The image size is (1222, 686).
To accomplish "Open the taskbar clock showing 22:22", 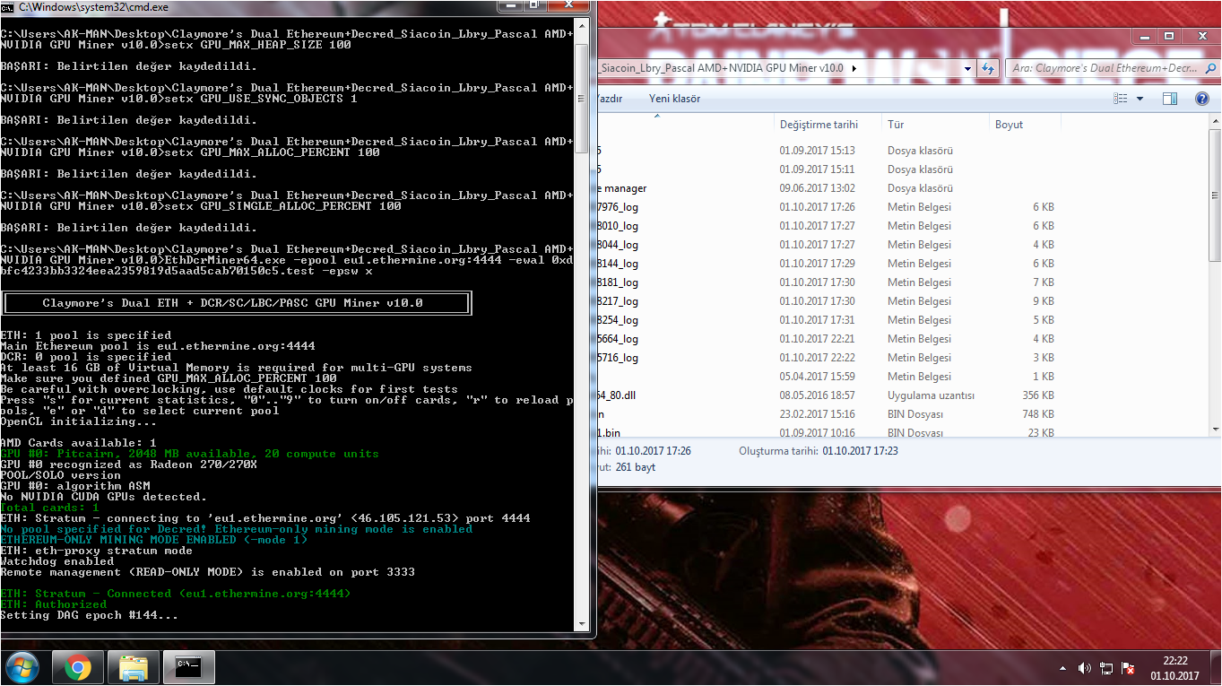I will pyautogui.click(x=1174, y=669).
